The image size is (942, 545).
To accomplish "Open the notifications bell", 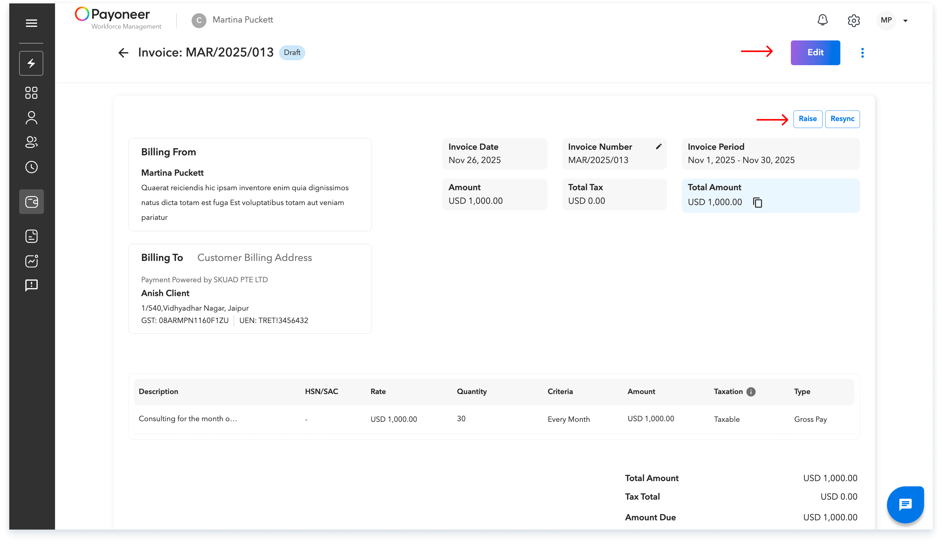I will tap(822, 21).
